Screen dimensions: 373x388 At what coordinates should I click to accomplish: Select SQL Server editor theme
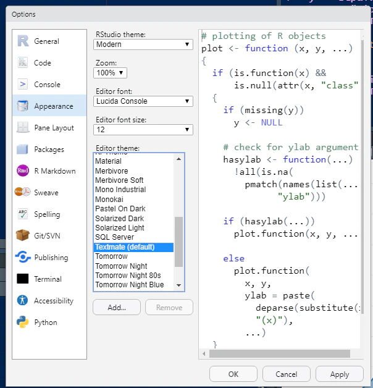(x=134, y=237)
